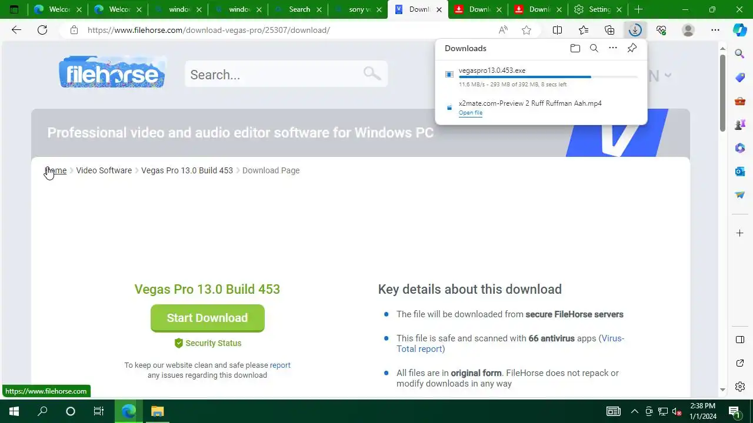Refresh the page with reload icon
753x423 pixels.
point(42,30)
